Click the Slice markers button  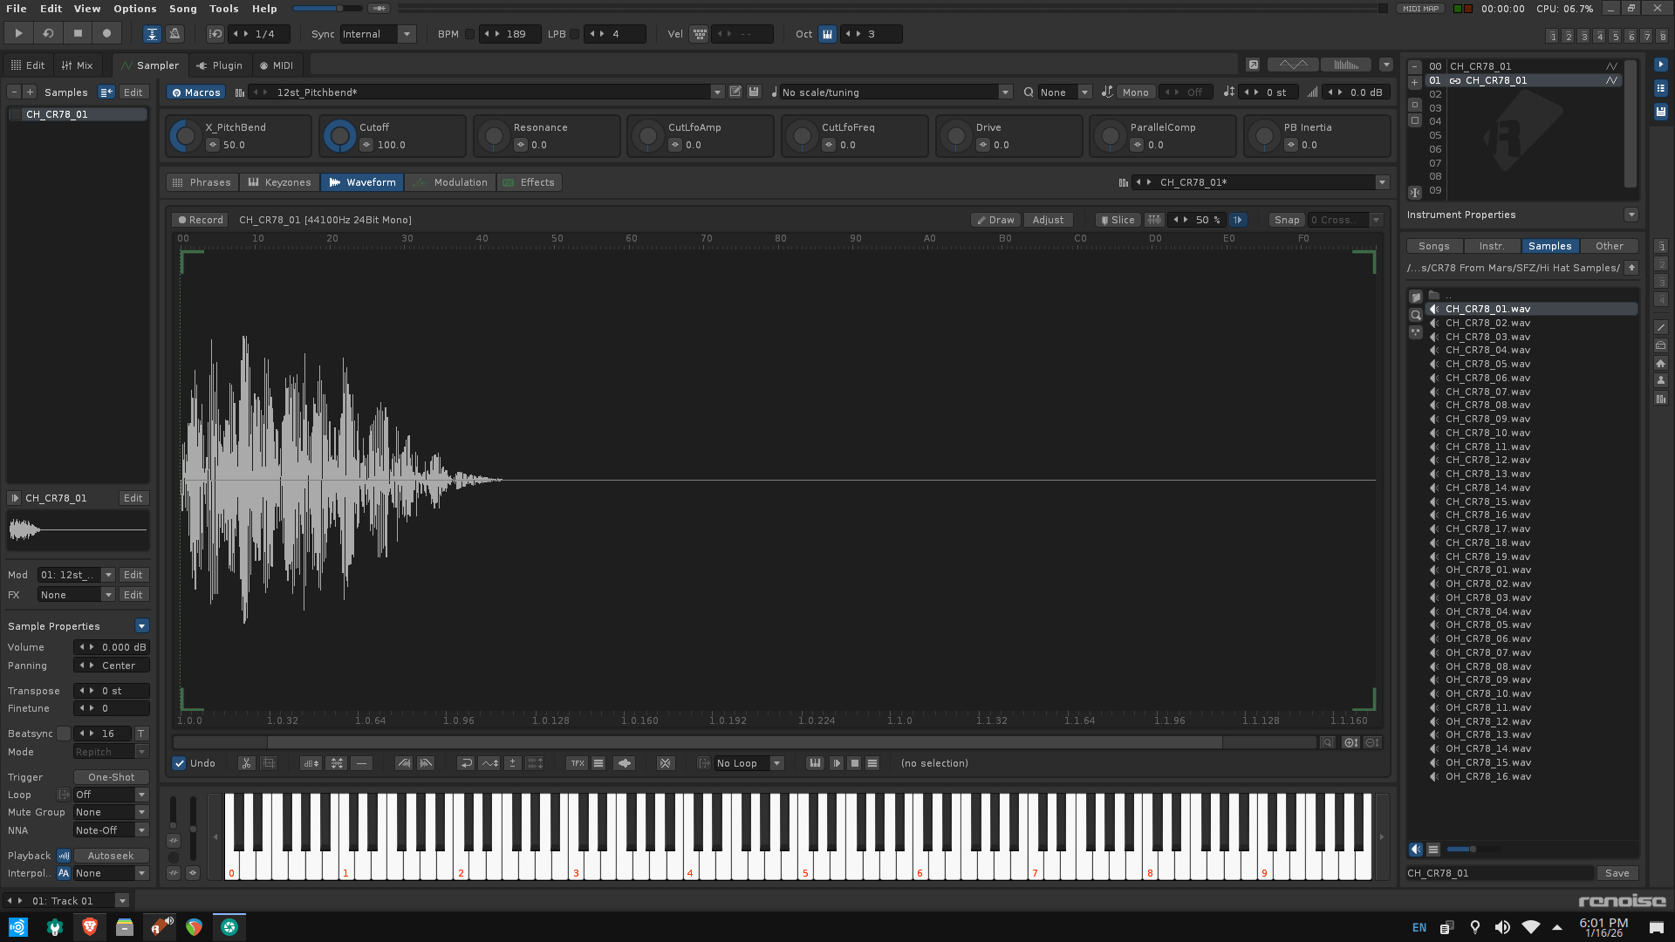click(x=1118, y=220)
